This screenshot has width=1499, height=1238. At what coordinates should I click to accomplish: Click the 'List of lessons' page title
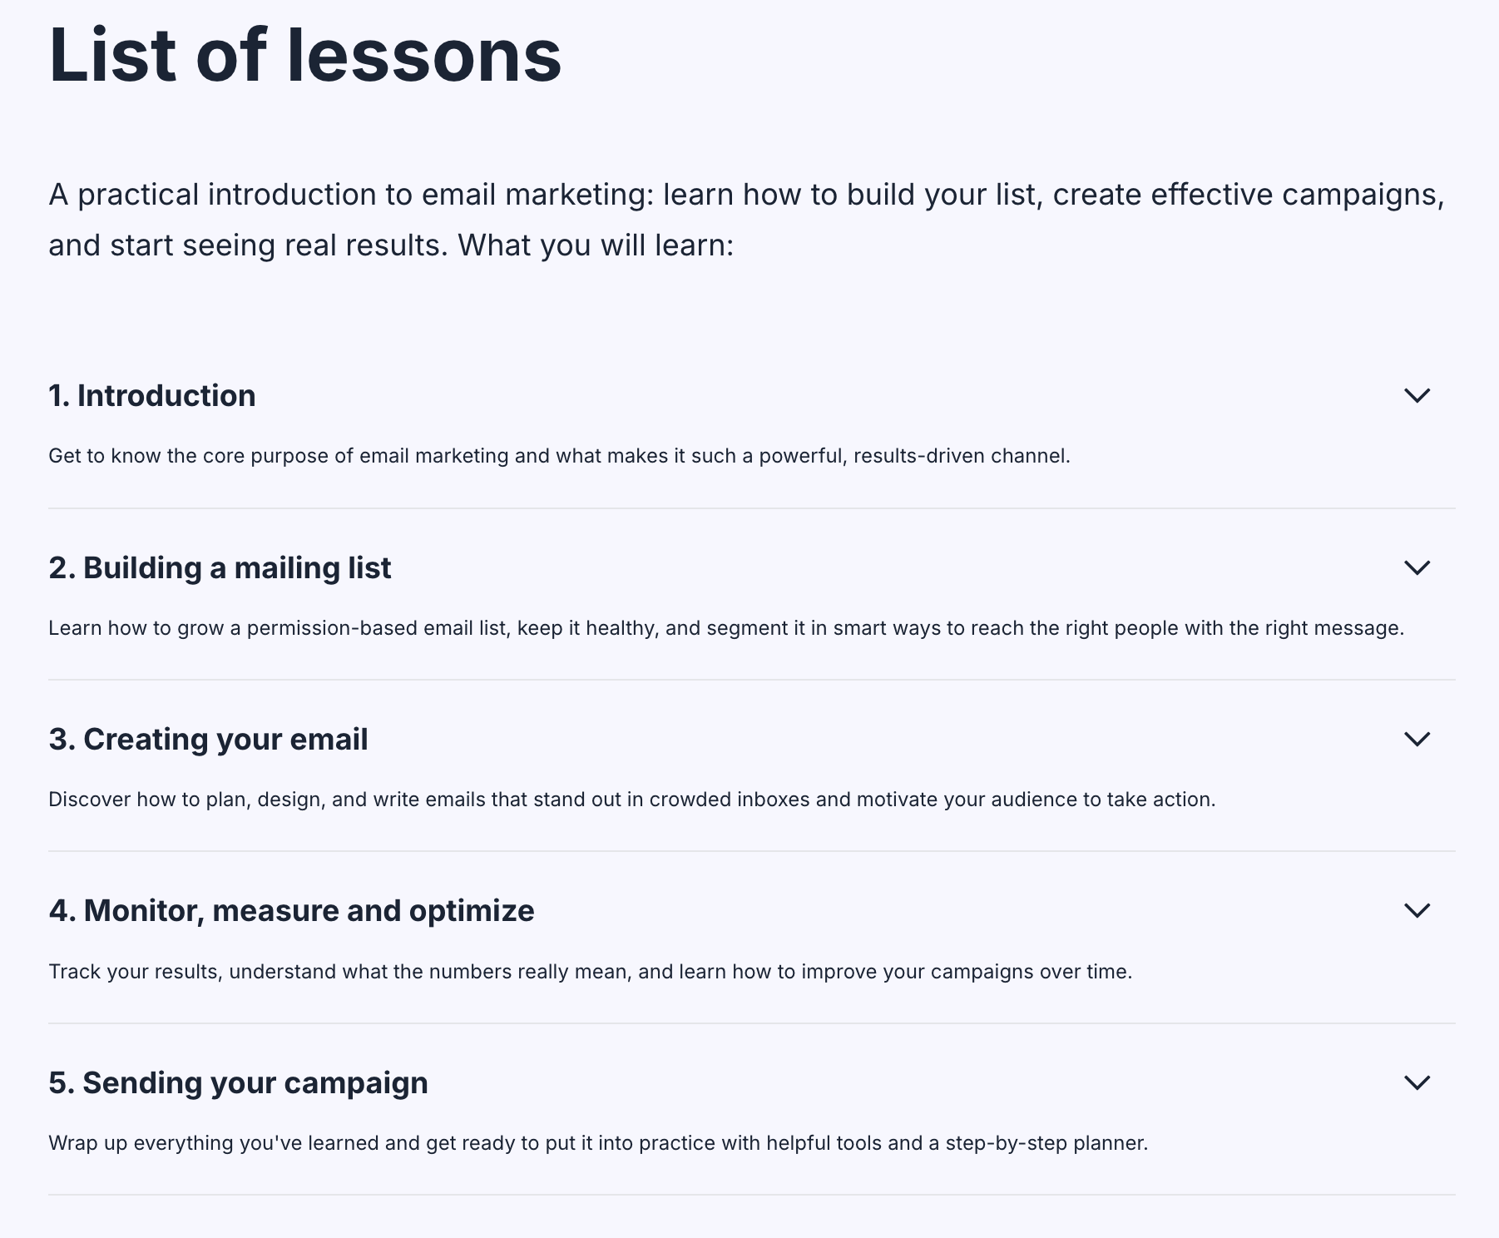coord(304,57)
